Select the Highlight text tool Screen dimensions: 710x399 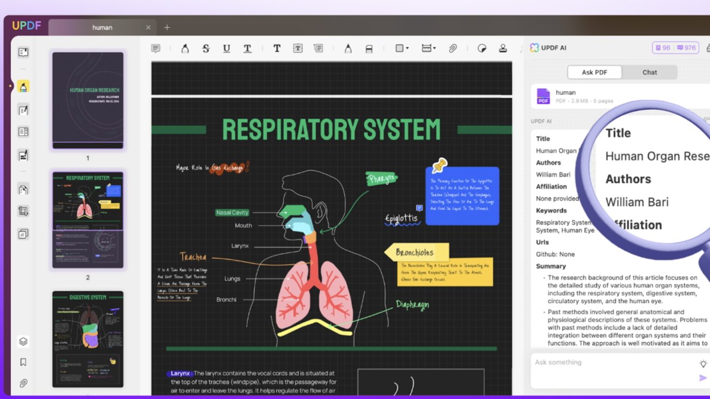(185, 49)
